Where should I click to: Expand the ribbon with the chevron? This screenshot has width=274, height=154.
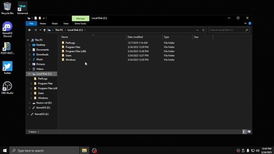tap(245, 24)
